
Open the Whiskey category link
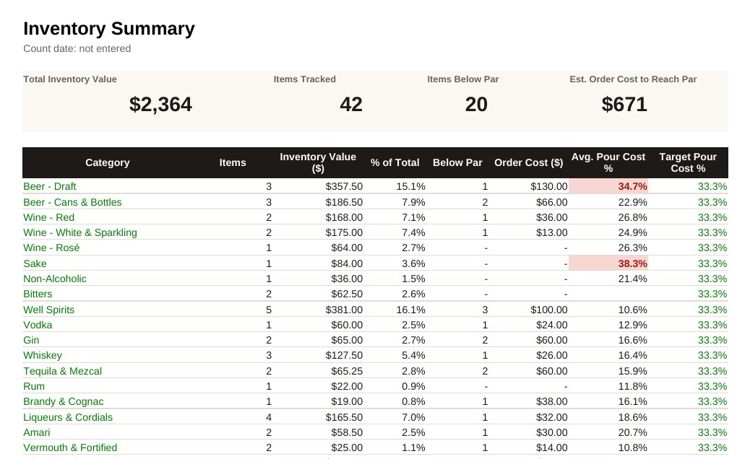click(43, 355)
